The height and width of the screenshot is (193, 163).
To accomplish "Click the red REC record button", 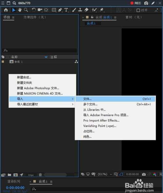I will click(136, 3).
